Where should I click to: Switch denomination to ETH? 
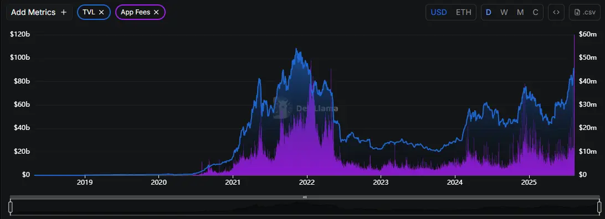tap(463, 12)
